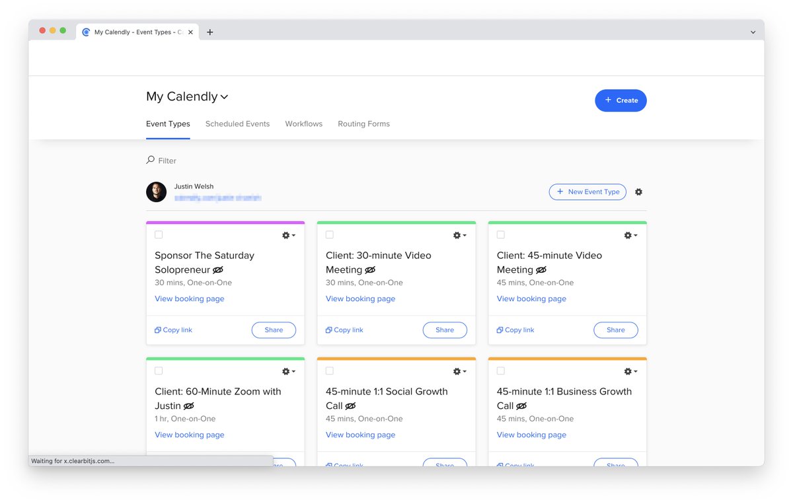
Task: Click copy icon on Client: 45-minute Video Meeting card
Action: [500, 330]
